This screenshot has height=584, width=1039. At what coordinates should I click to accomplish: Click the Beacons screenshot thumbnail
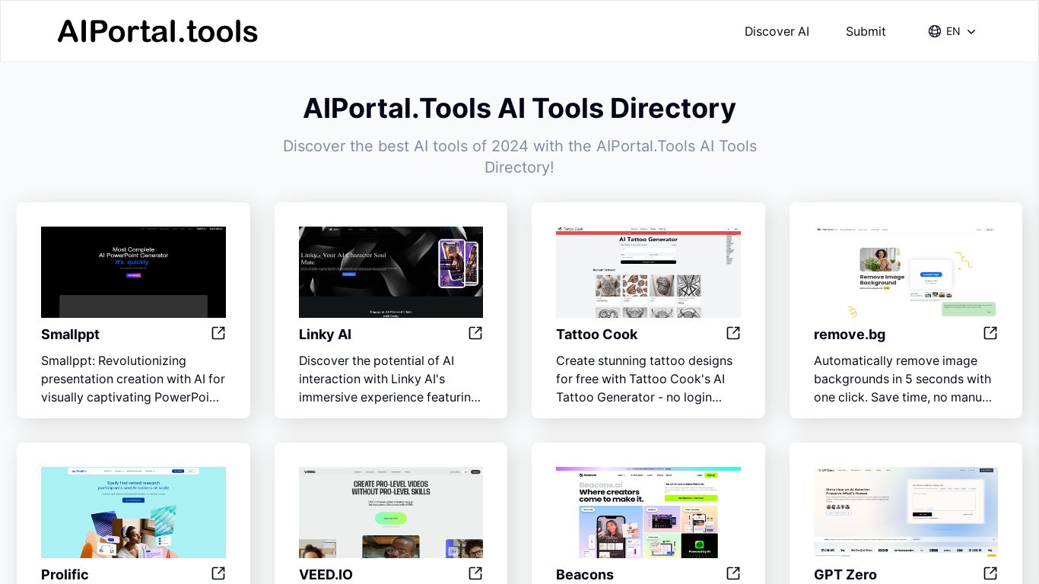pyautogui.click(x=648, y=513)
